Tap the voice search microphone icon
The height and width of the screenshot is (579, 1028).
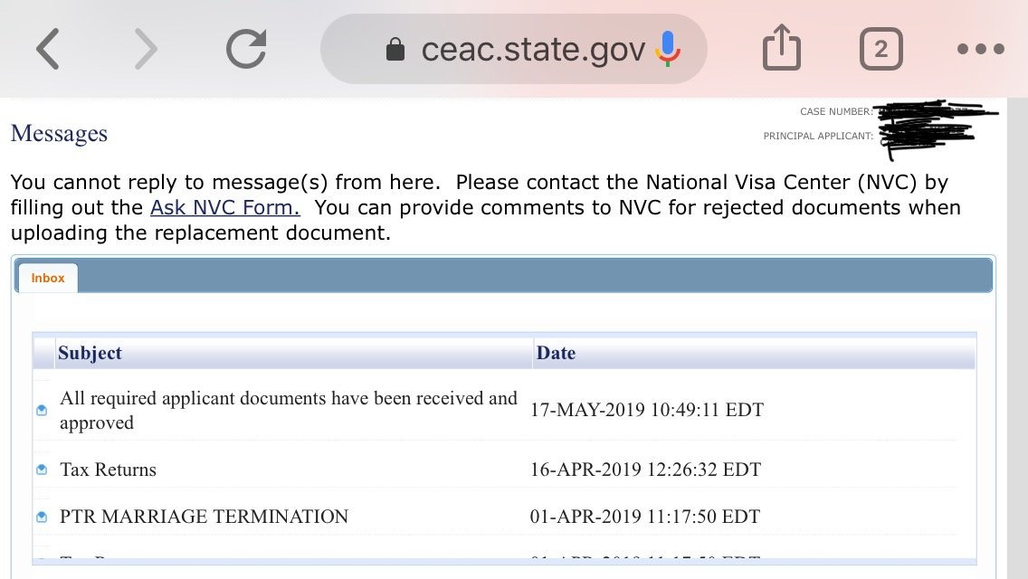tap(668, 49)
